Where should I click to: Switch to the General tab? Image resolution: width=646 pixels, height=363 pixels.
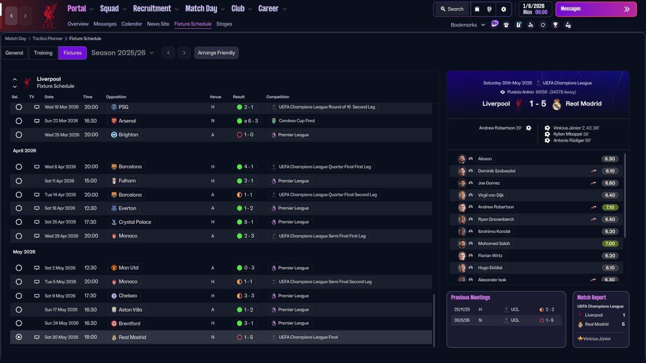pos(14,53)
